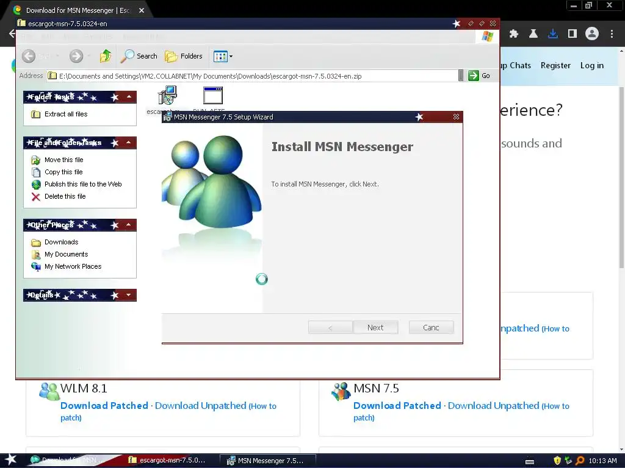The image size is (625, 468).
Task: Click the yellow security shield tray icon
Action: click(x=557, y=461)
